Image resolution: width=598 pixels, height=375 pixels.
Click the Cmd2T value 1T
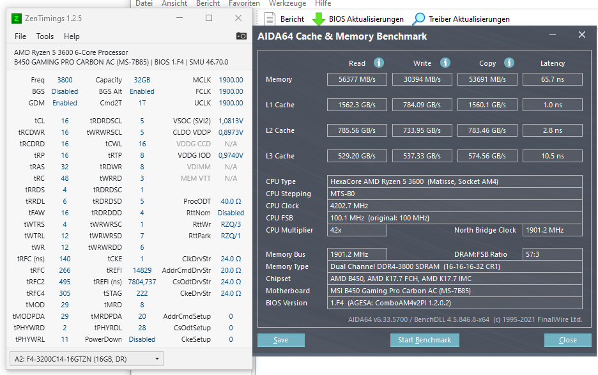point(142,103)
